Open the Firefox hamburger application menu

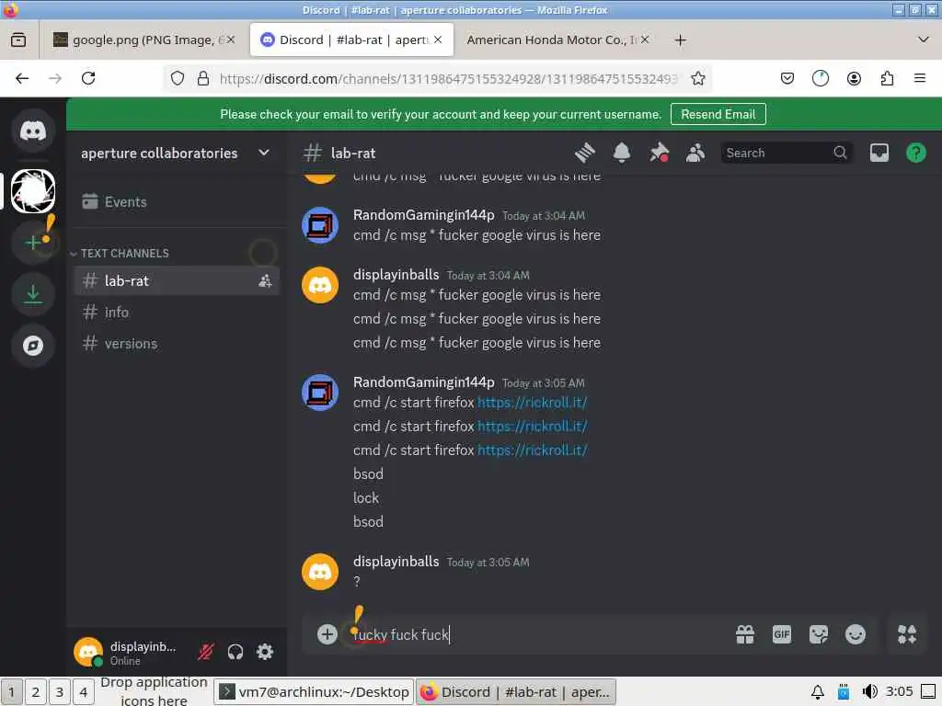(x=920, y=79)
